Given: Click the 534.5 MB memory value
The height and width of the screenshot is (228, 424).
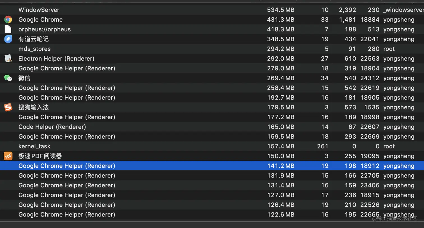Looking at the screenshot, I should coord(281,10).
